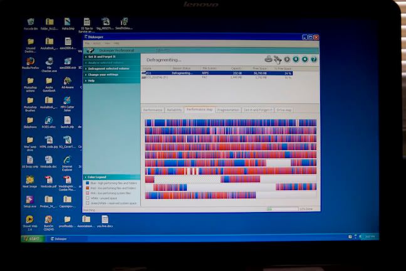The height and width of the screenshot is (271, 406).
Task: Select the Slideshows folder on the desktop
Action: pos(30,123)
